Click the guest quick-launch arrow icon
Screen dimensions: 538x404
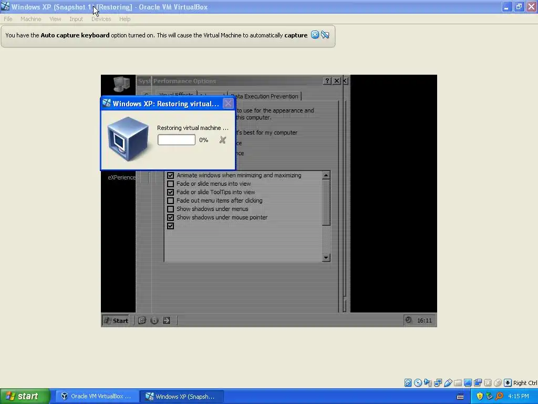click(167, 320)
